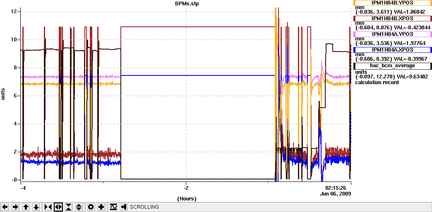Compress the time axis with inward-pointing triangles
The height and width of the screenshot is (212, 432).
click(x=48, y=207)
